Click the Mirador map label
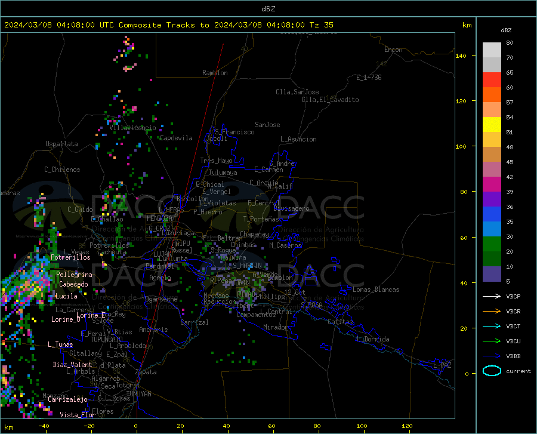This screenshot has height=434, width=537. coord(276,327)
